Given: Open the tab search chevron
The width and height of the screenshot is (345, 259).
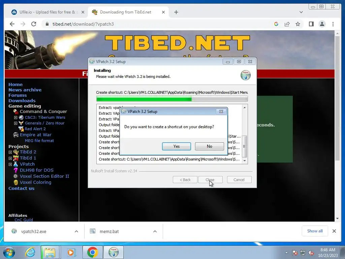Looking at the screenshot, I should click(301, 12).
